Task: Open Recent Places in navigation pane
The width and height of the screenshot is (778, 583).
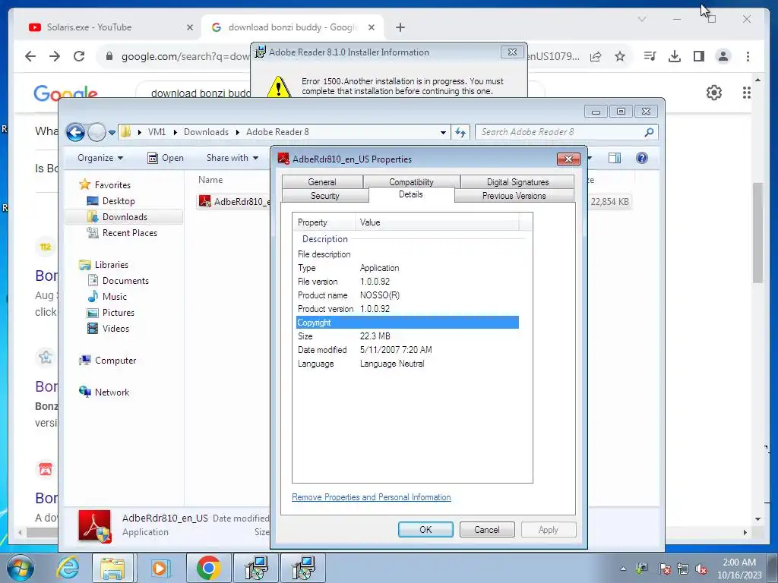Action: click(x=129, y=233)
